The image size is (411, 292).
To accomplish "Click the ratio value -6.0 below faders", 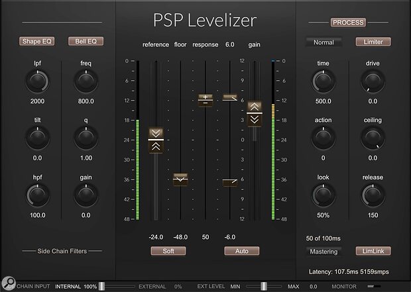I will point(230,237).
